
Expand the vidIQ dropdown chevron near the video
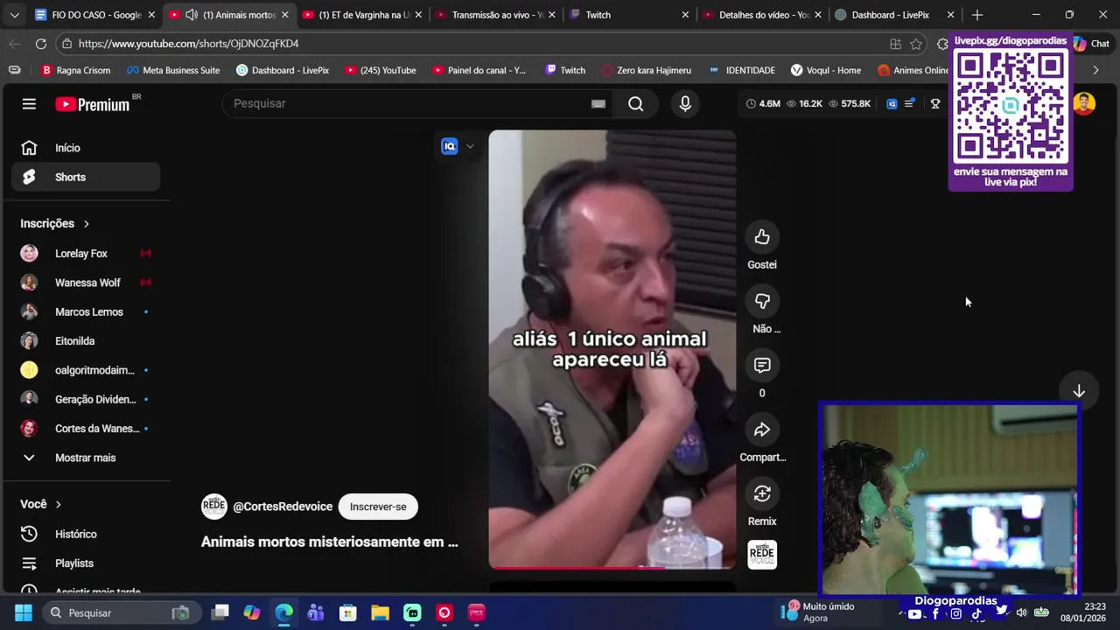(470, 146)
